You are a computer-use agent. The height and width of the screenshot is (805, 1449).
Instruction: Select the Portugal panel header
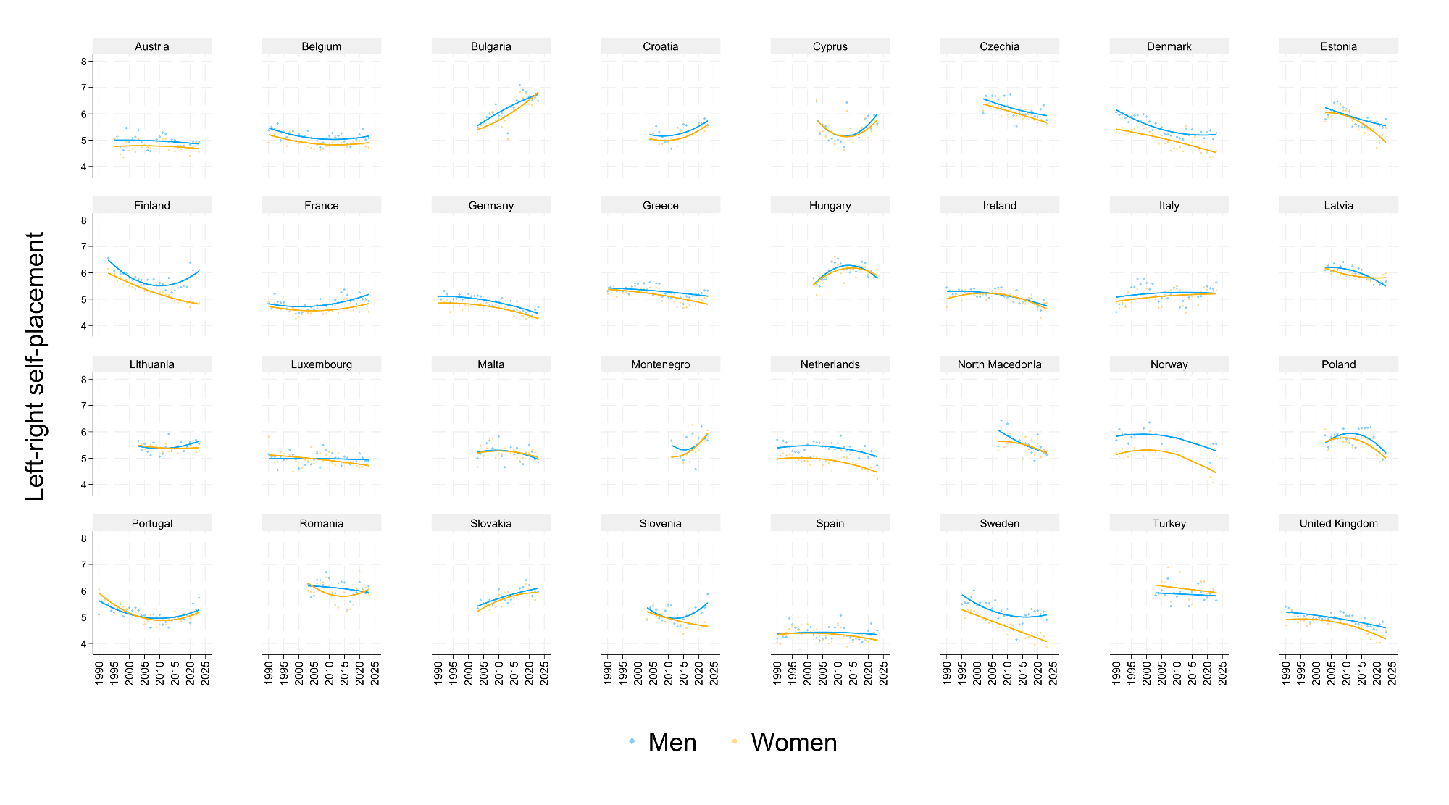152,523
